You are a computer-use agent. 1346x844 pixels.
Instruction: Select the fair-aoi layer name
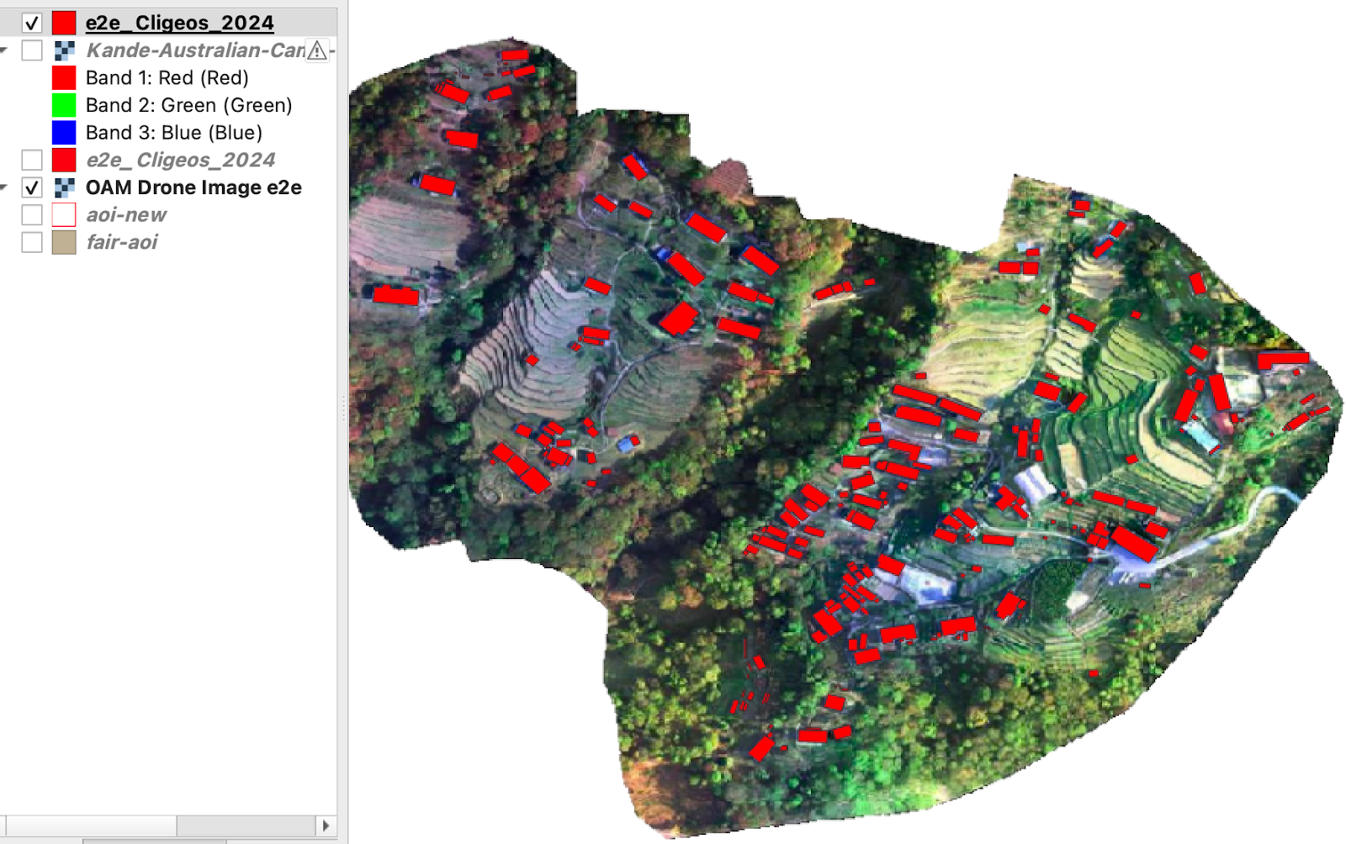122,243
